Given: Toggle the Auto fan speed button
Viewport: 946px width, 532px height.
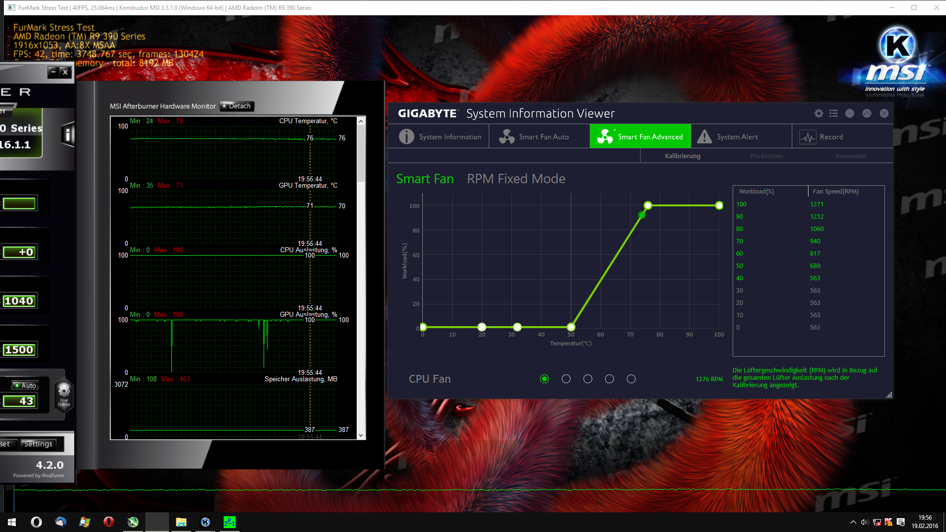Looking at the screenshot, I should click(26, 386).
